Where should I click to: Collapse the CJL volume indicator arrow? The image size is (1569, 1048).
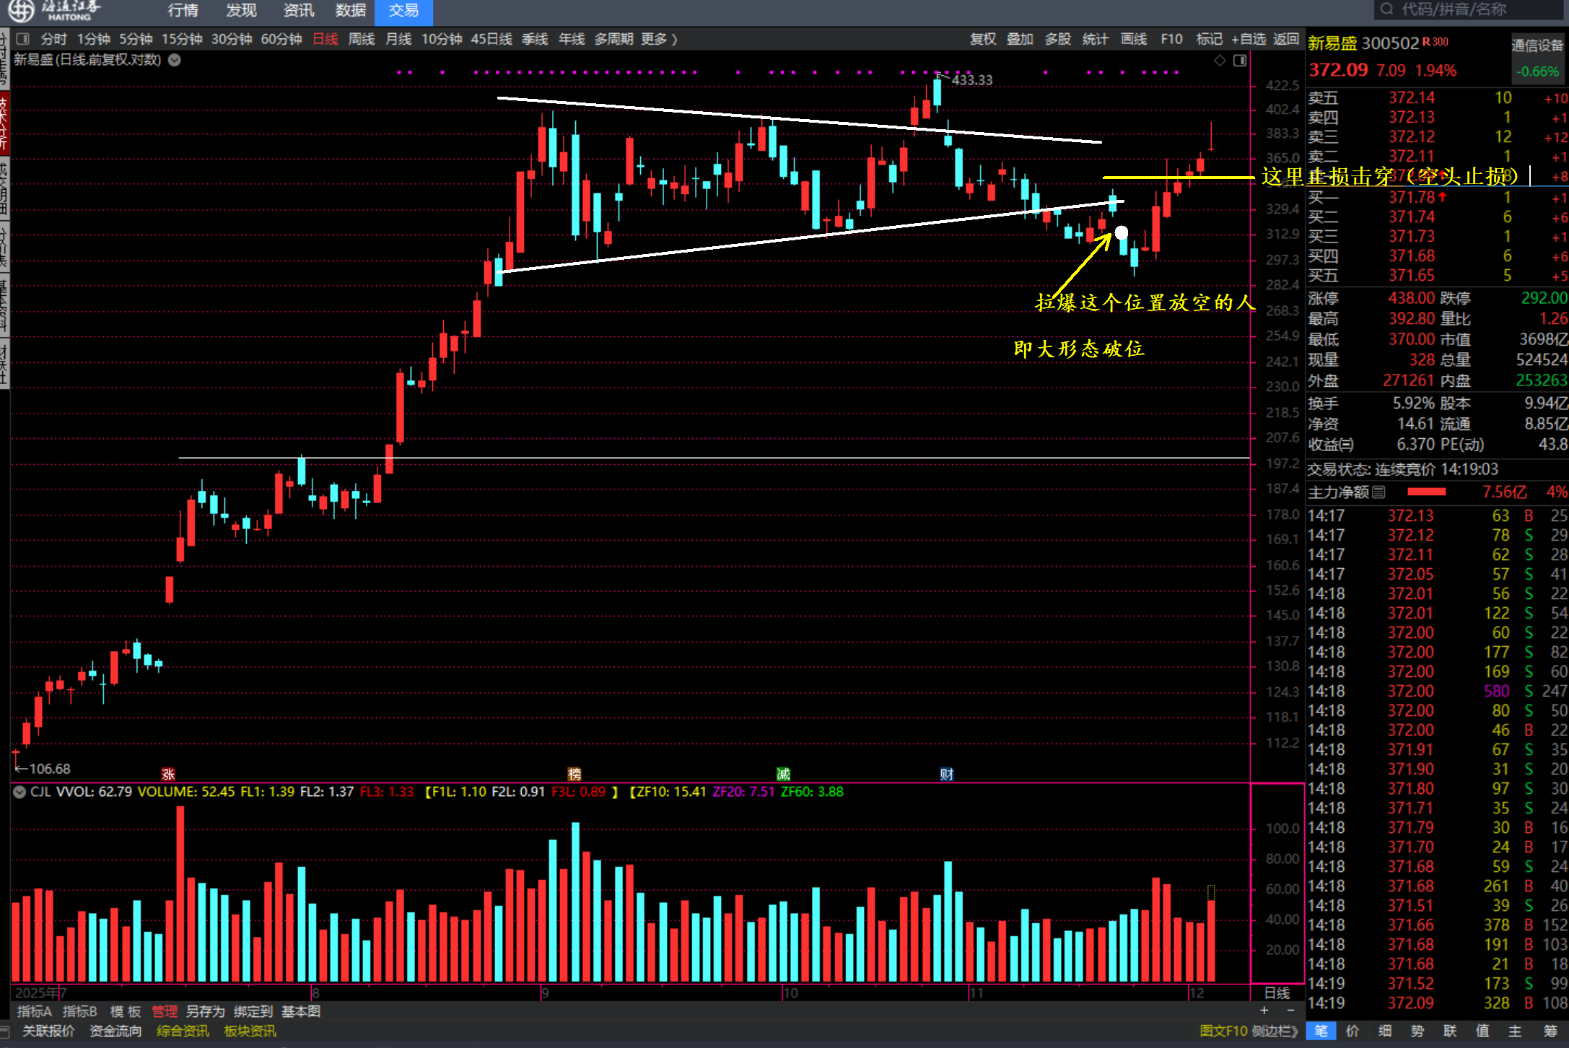pyautogui.click(x=19, y=792)
